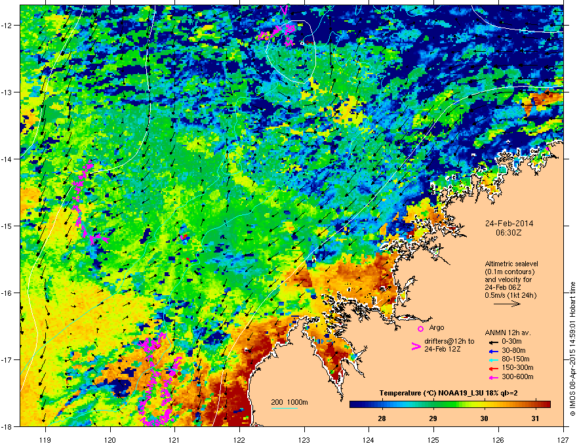Click the colorbar tick label '28'
577x446 pixels.
click(x=382, y=418)
